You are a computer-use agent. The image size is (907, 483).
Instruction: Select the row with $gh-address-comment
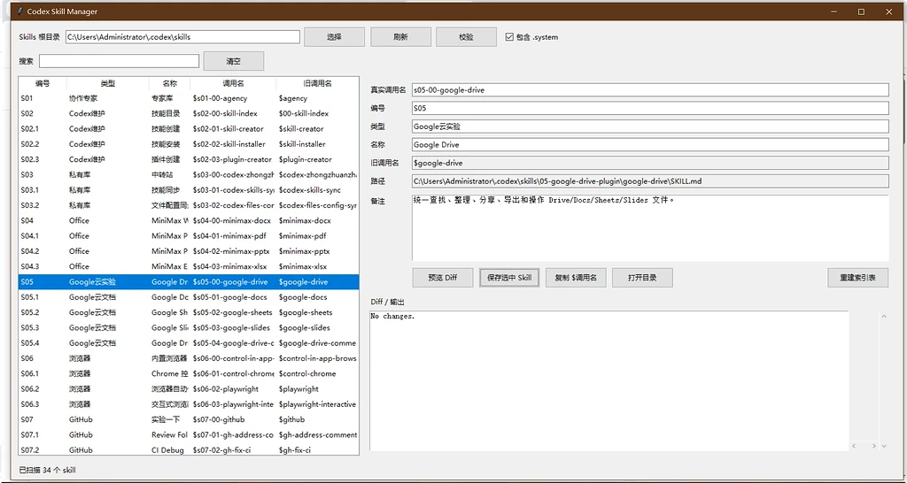tap(189, 435)
